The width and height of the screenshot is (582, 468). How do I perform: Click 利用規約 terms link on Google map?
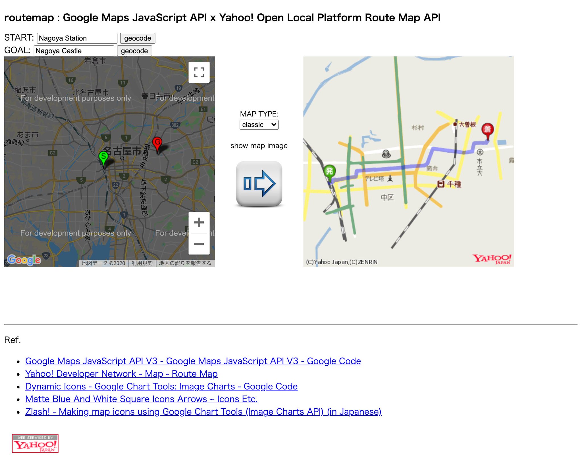(142, 263)
